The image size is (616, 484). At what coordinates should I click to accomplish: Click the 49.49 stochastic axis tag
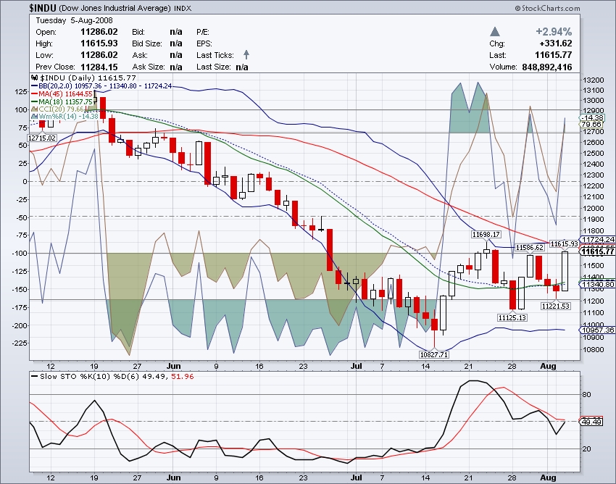tap(591, 422)
